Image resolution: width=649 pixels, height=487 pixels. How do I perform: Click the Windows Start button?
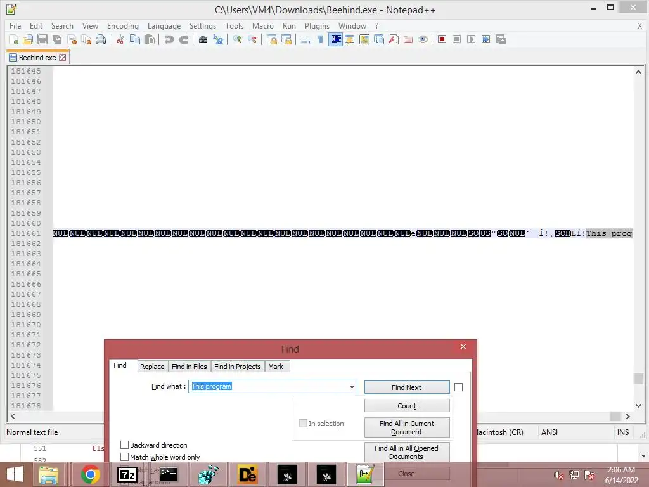pos(15,474)
